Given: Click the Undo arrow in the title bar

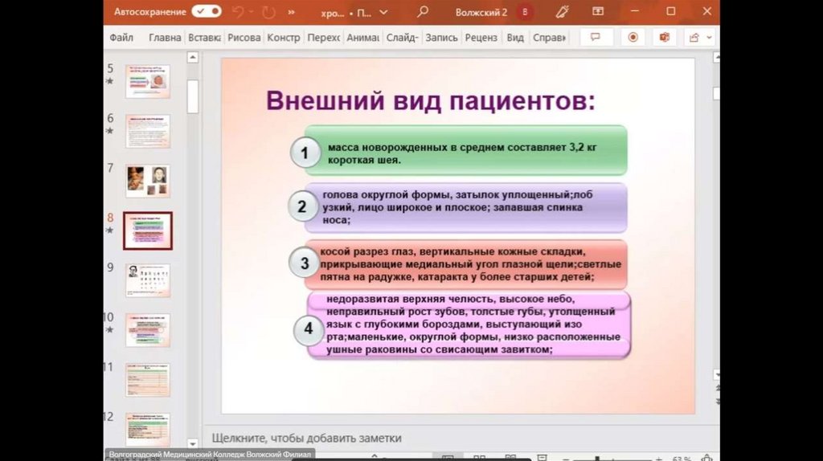Looking at the screenshot, I should [x=238, y=11].
